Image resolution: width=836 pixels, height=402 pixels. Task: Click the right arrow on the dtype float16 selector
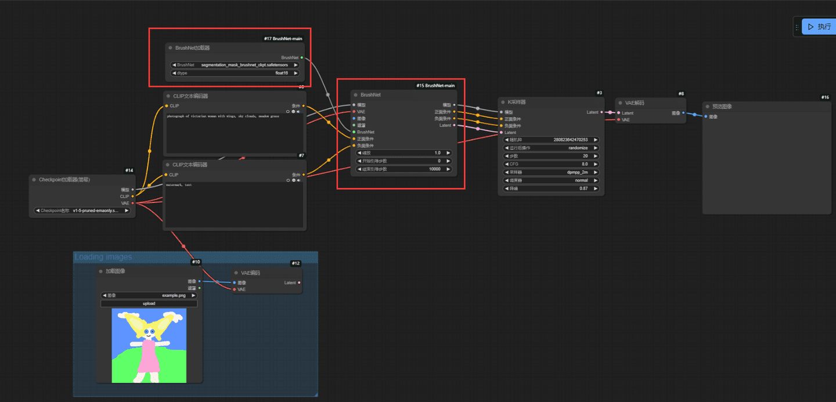[296, 73]
